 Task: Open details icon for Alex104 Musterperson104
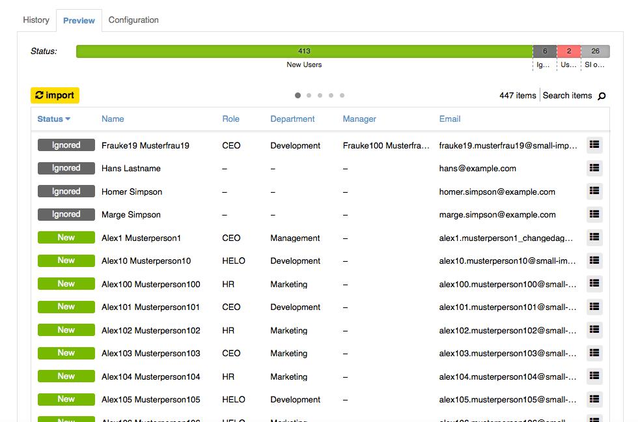(x=594, y=376)
